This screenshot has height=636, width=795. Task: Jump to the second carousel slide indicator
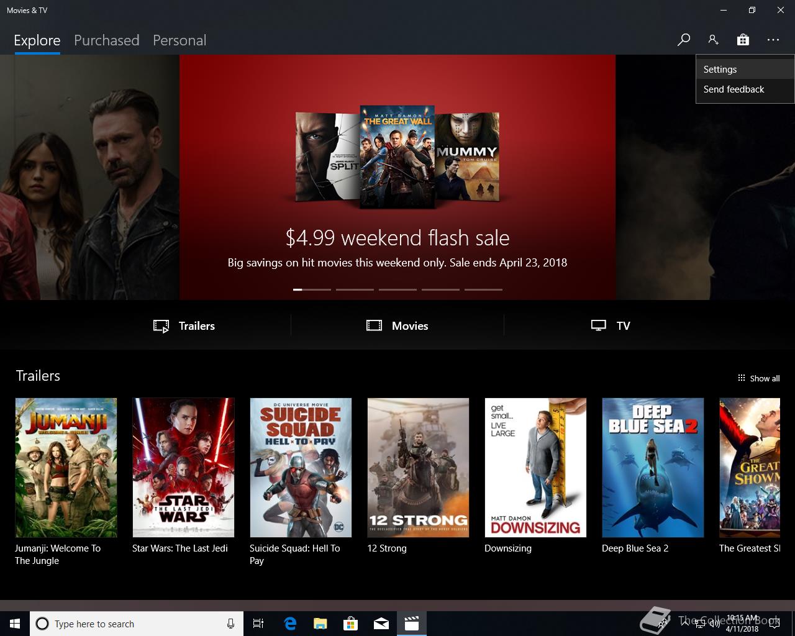click(x=355, y=289)
